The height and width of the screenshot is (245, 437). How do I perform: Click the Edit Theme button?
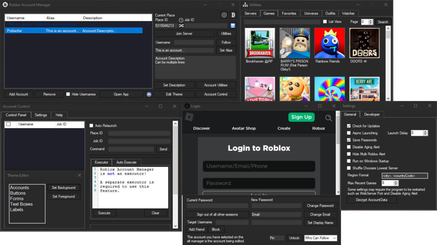tap(174, 95)
